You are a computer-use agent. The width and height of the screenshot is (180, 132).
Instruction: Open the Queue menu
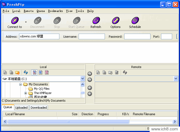pyautogui.click(x=41, y=11)
